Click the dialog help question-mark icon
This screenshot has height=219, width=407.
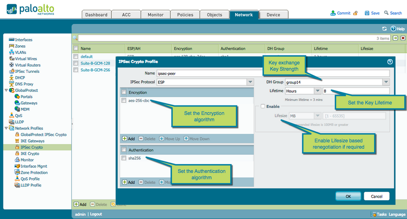coord(390,62)
